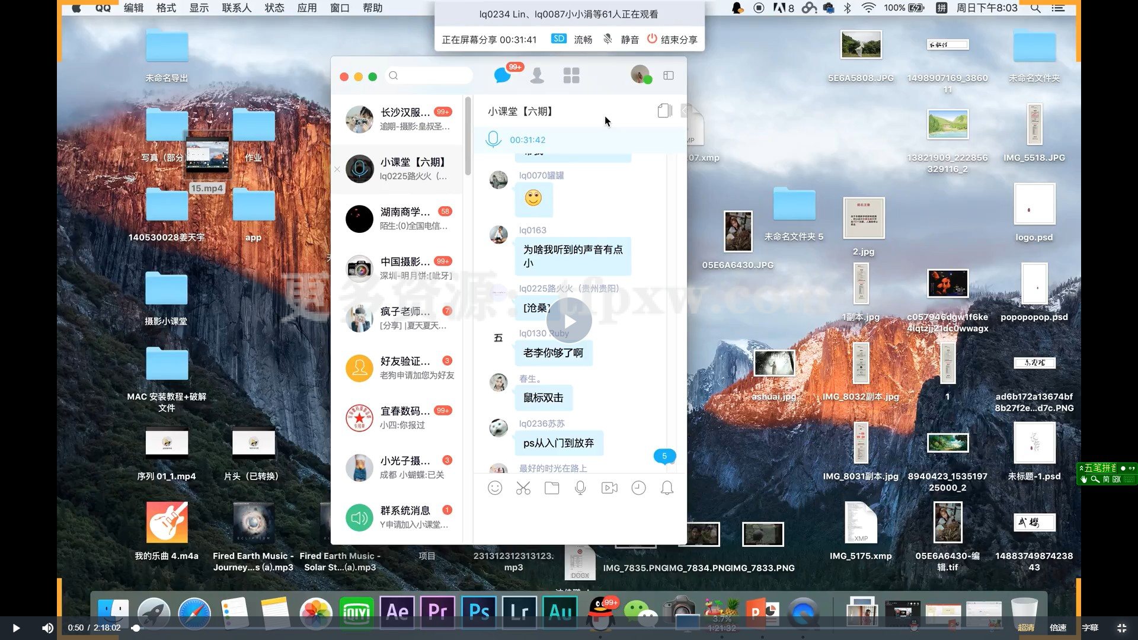Open the 联系人 menu in the menu bar
Viewport: 1138px width, 640px height.
[x=236, y=8]
